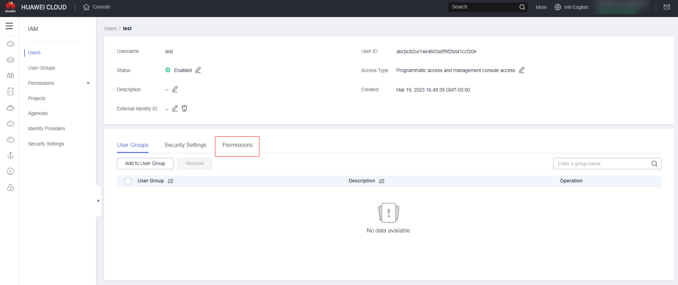Click the magnifier icon in group search box
Image resolution: width=678 pixels, height=285 pixels.
[x=654, y=164]
